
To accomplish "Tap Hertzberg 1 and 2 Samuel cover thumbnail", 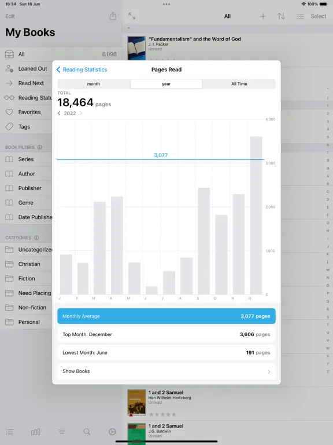I will pos(136,403).
